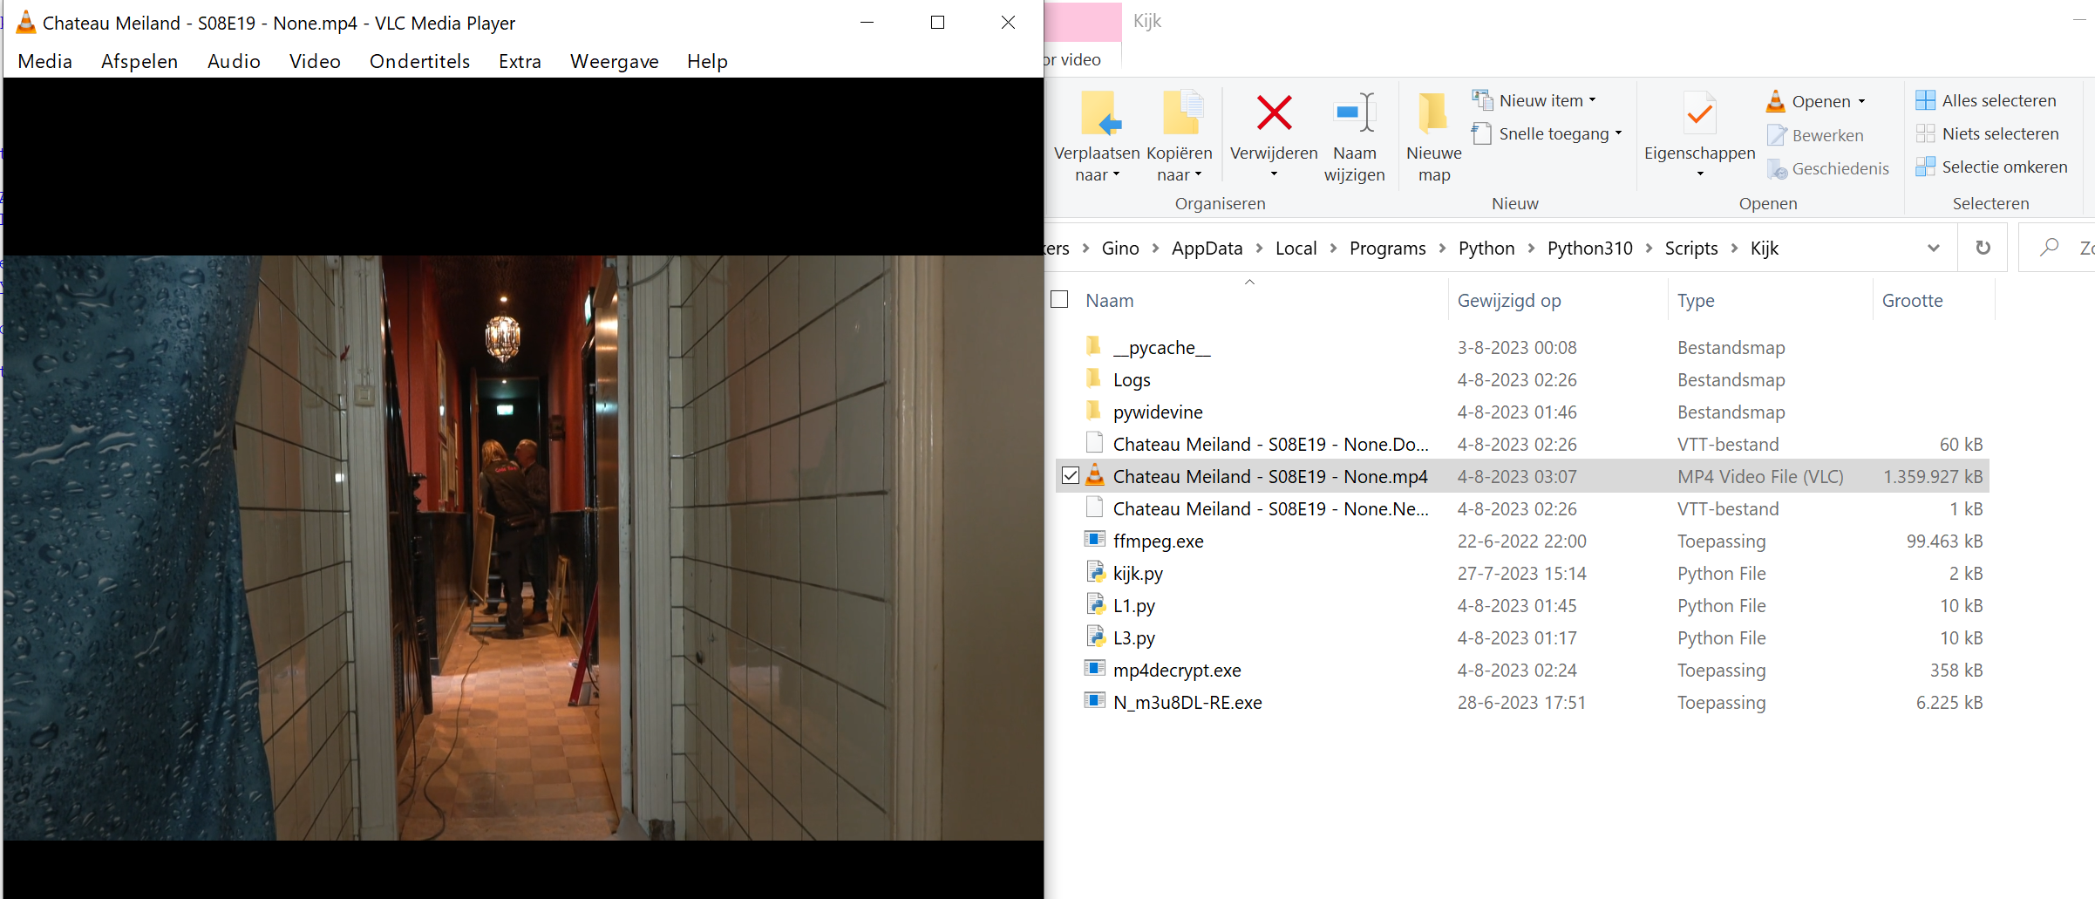Viewport: 2095px width, 899px height.
Task: Click the search magnifier icon in Explorer
Action: 2049,248
